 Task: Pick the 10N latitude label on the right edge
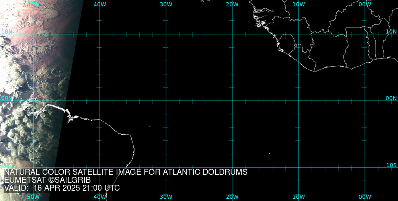pyautogui.click(x=391, y=31)
